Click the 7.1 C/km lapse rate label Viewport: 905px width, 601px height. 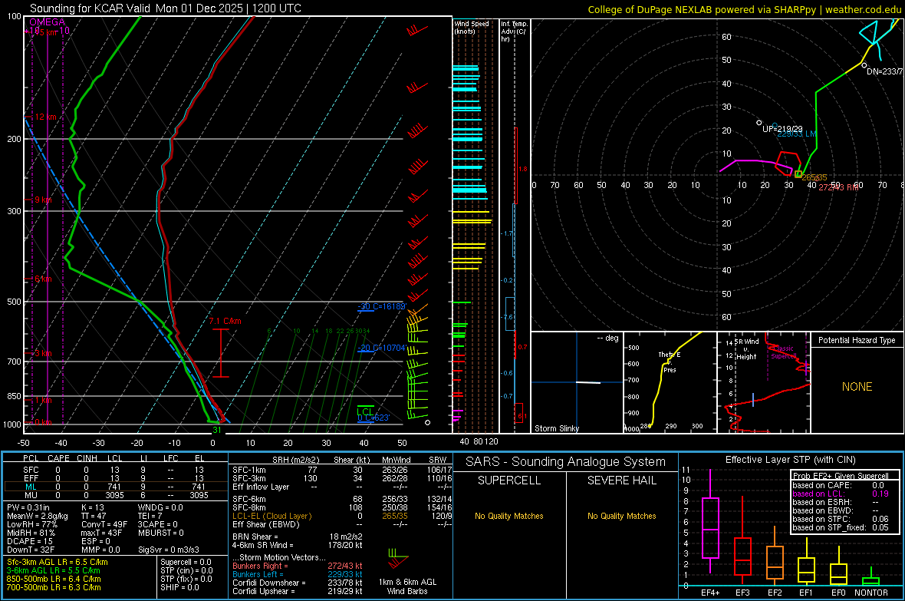tap(225, 322)
